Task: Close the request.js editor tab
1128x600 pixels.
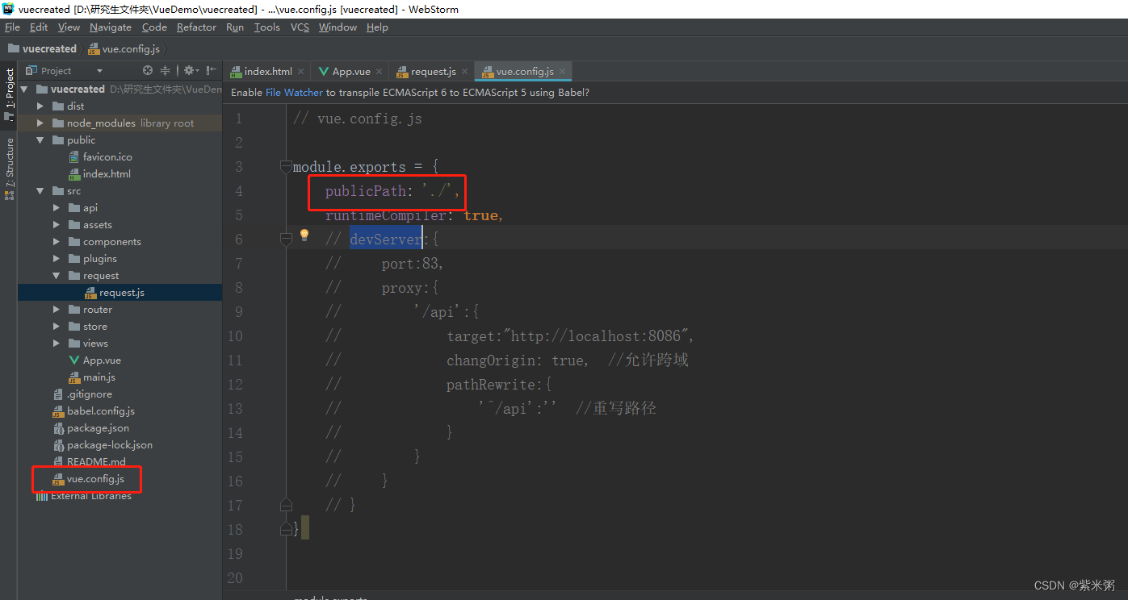Action: [x=465, y=72]
